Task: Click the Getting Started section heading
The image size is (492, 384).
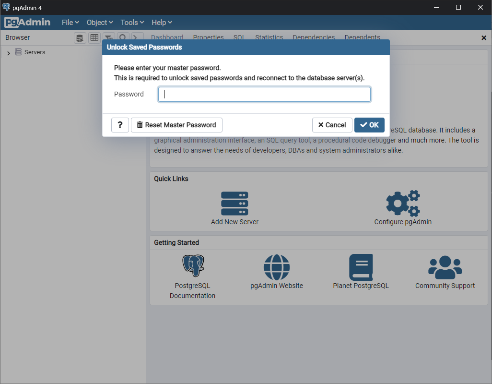Action: click(176, 242)
